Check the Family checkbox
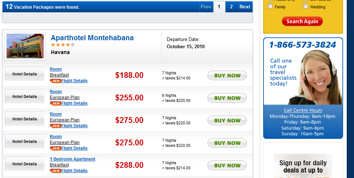Screen dimensions: 354x178 [270, 7]
